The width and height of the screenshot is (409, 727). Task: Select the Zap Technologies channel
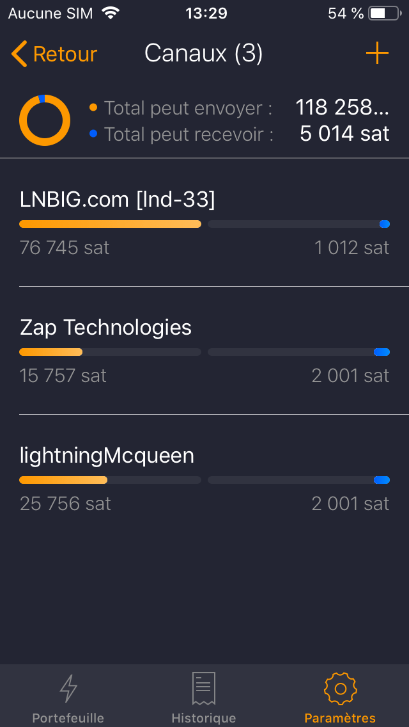(x=106, y=328)
